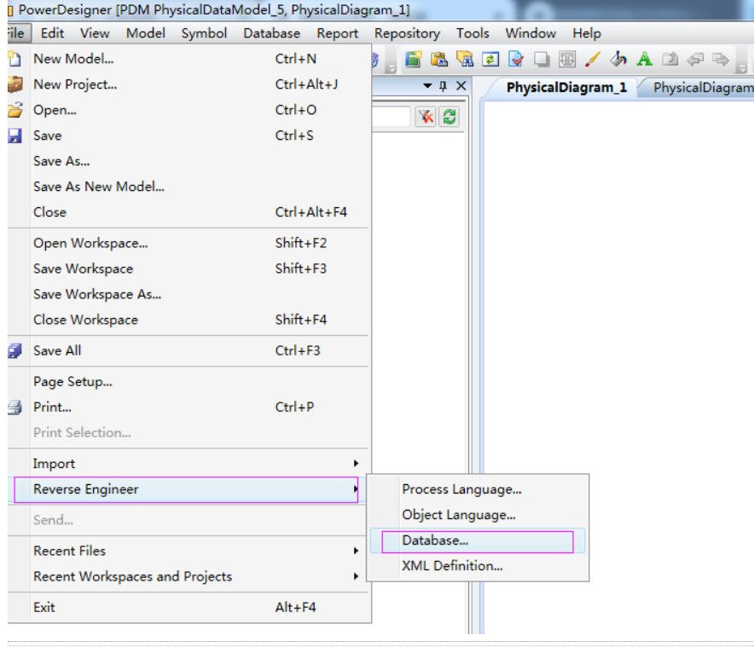Open the Window menu
The image size is (754, 647).
[531, 33]
